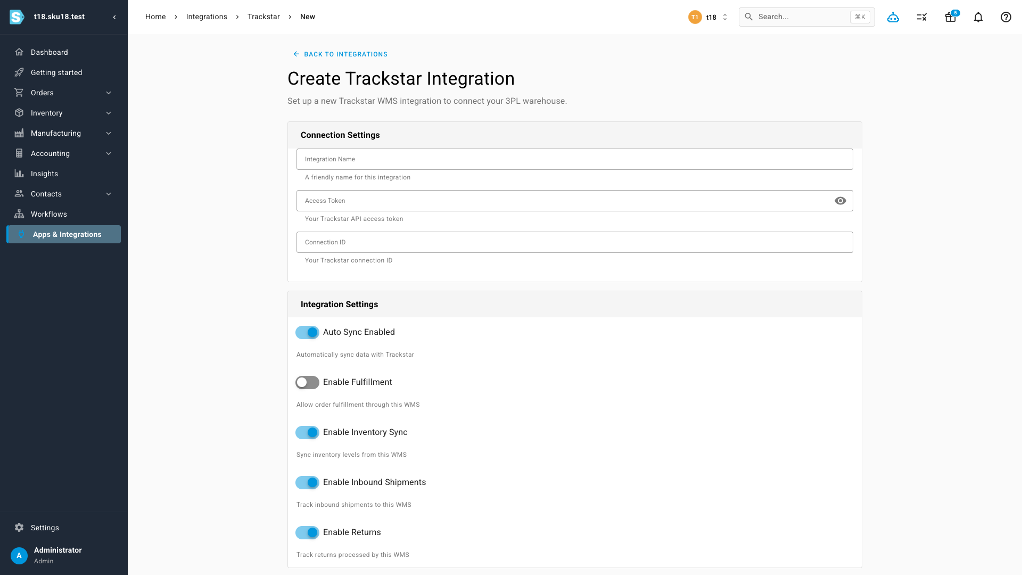Viewport: 1022px width, 575px height.
Task: Click the Apps & Integrations plug icon
Action: (21, 234)
